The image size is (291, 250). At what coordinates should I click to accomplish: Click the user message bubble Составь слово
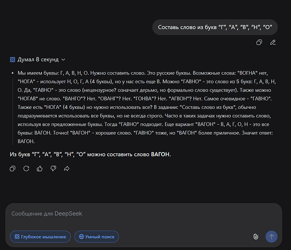click(x=215, y=27)
